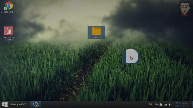Select the Papelera de reciclaje icon
This screenshot has height=108, width=193.
(9, 33)
